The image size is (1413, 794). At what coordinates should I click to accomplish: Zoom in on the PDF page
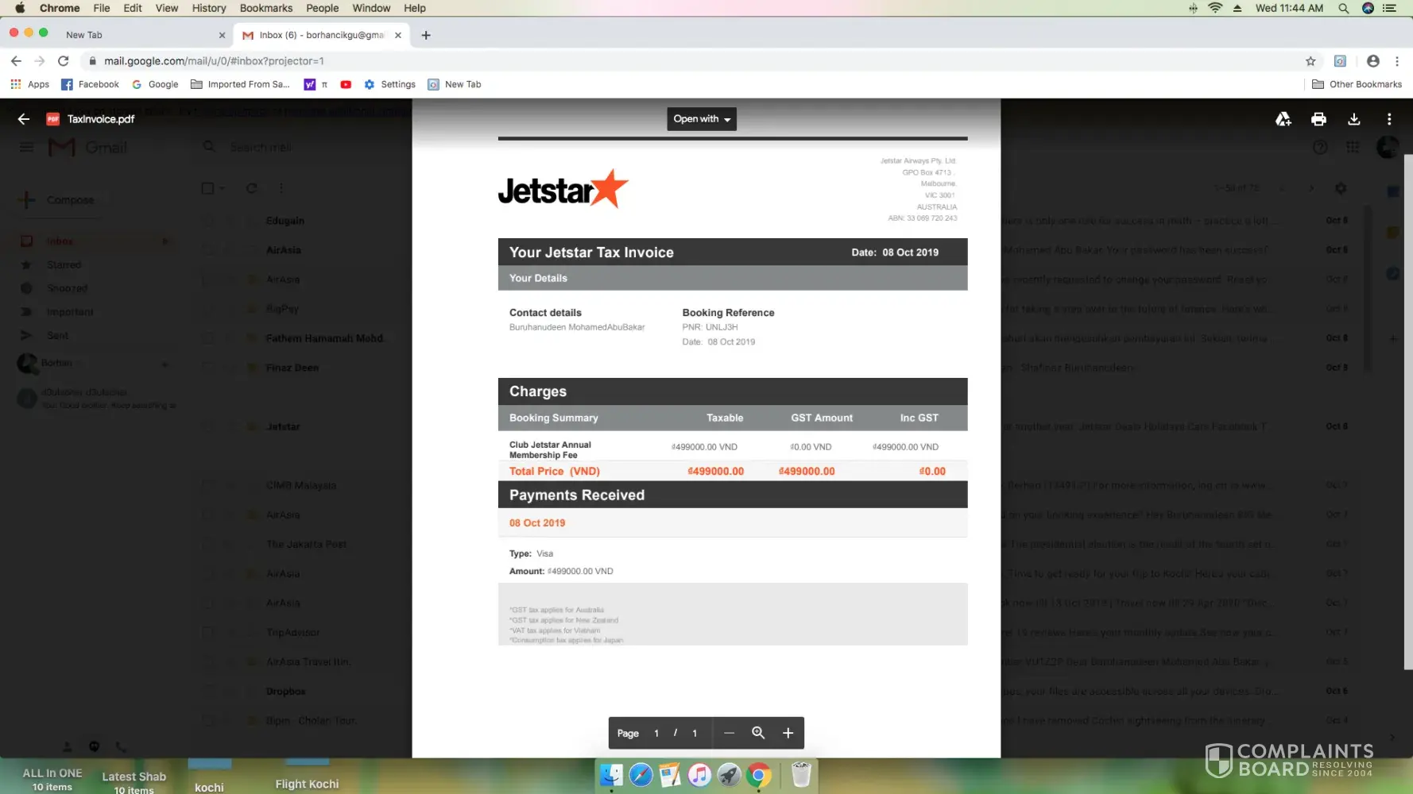(x=788, y=733)
